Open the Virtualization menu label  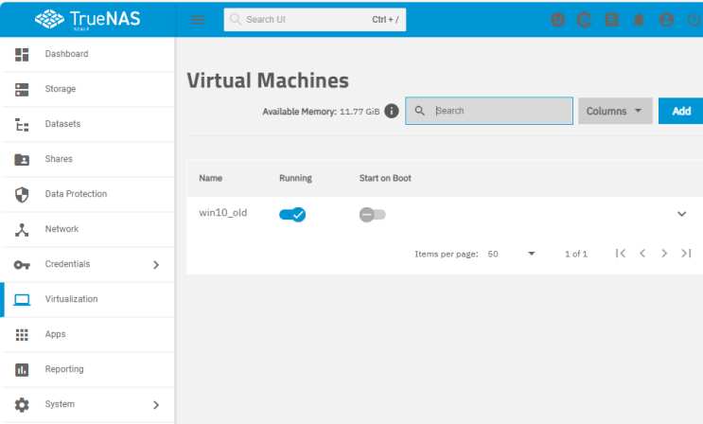click(71, 299)
